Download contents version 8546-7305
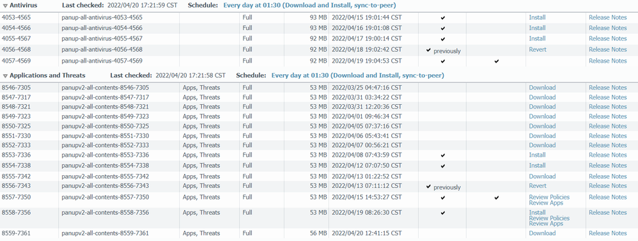The height and width of the screenshot is (241, 638). (x=542, y=88)
